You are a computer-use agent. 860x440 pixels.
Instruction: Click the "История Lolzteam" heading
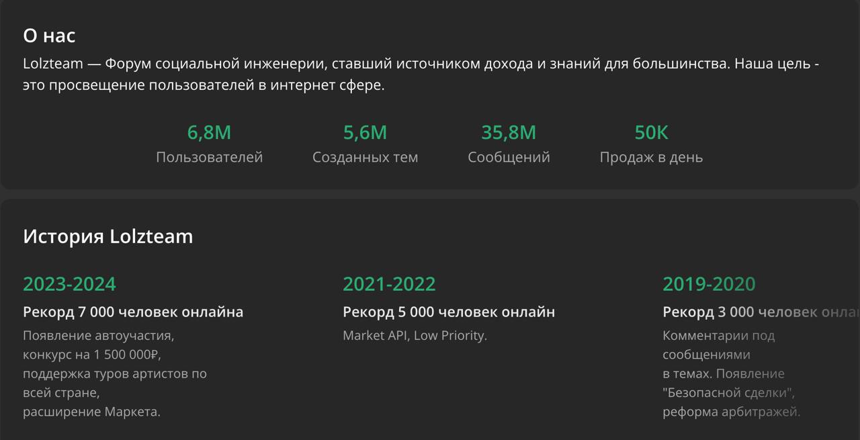[107, 236]
